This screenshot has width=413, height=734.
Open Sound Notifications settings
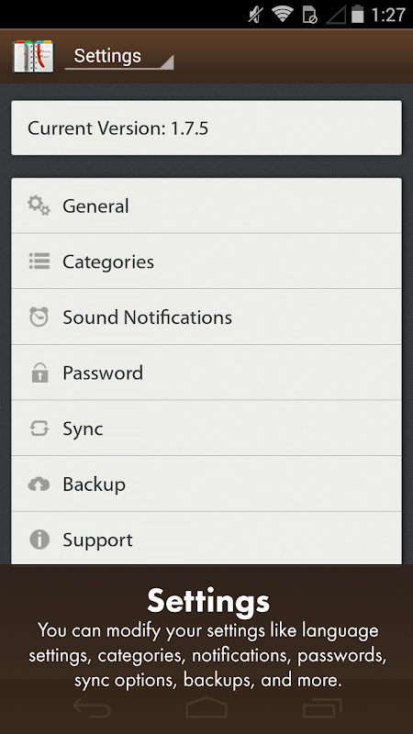(x=206, y=317)
